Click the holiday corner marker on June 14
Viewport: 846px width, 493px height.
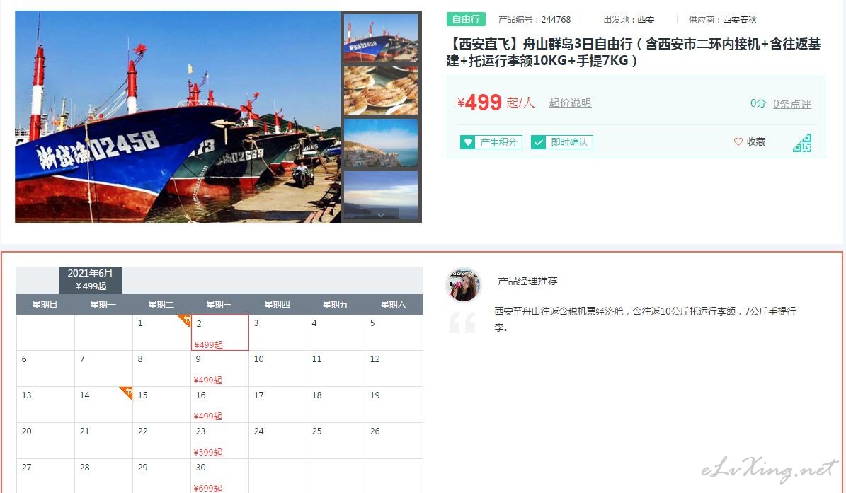(126, 393)
